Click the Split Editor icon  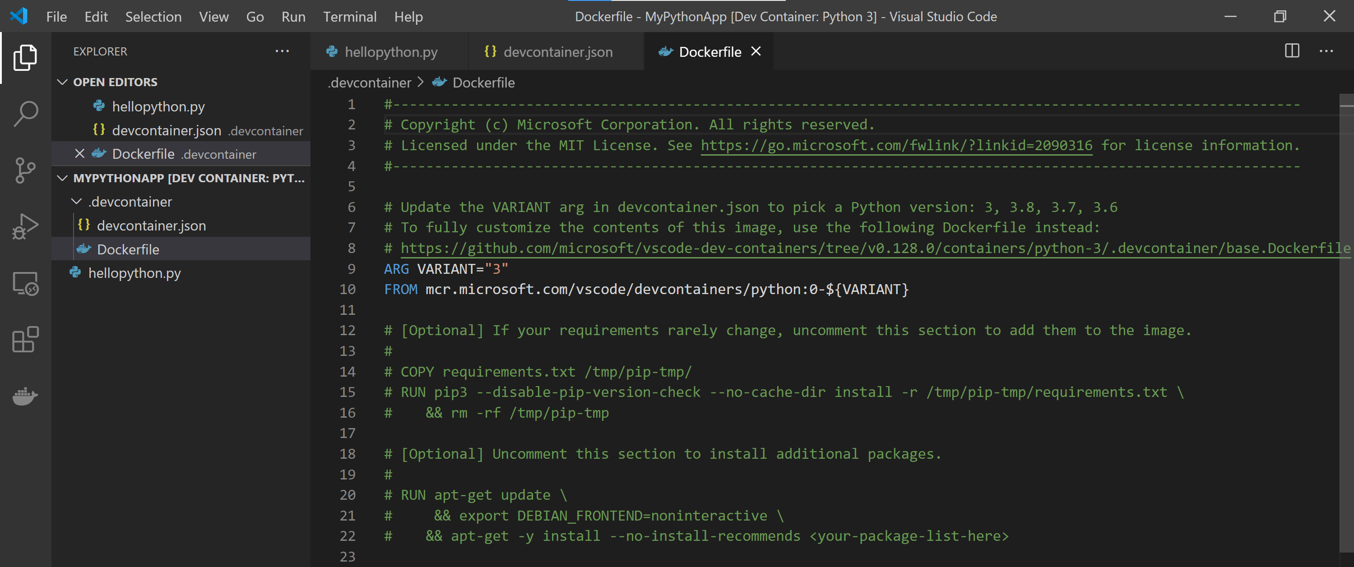click(x=1291, y=51)
